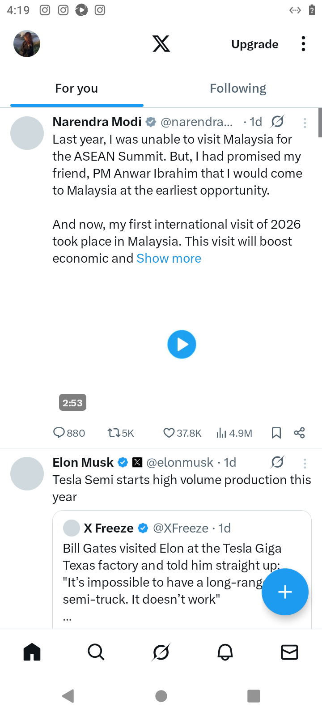Viewport: 322px width, 716px height.
Task: Tap Grok icon on Elon Musk's post
Action: point(277,462)
